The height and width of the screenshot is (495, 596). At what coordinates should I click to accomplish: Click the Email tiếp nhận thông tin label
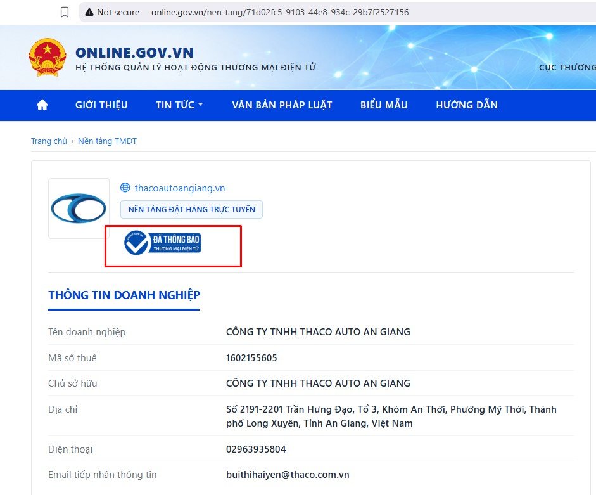(102, 475)
